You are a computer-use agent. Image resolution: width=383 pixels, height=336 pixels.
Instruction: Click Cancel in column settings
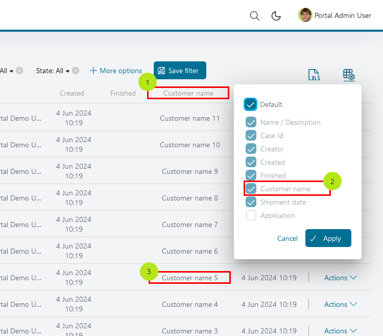[x=287, y=238]
